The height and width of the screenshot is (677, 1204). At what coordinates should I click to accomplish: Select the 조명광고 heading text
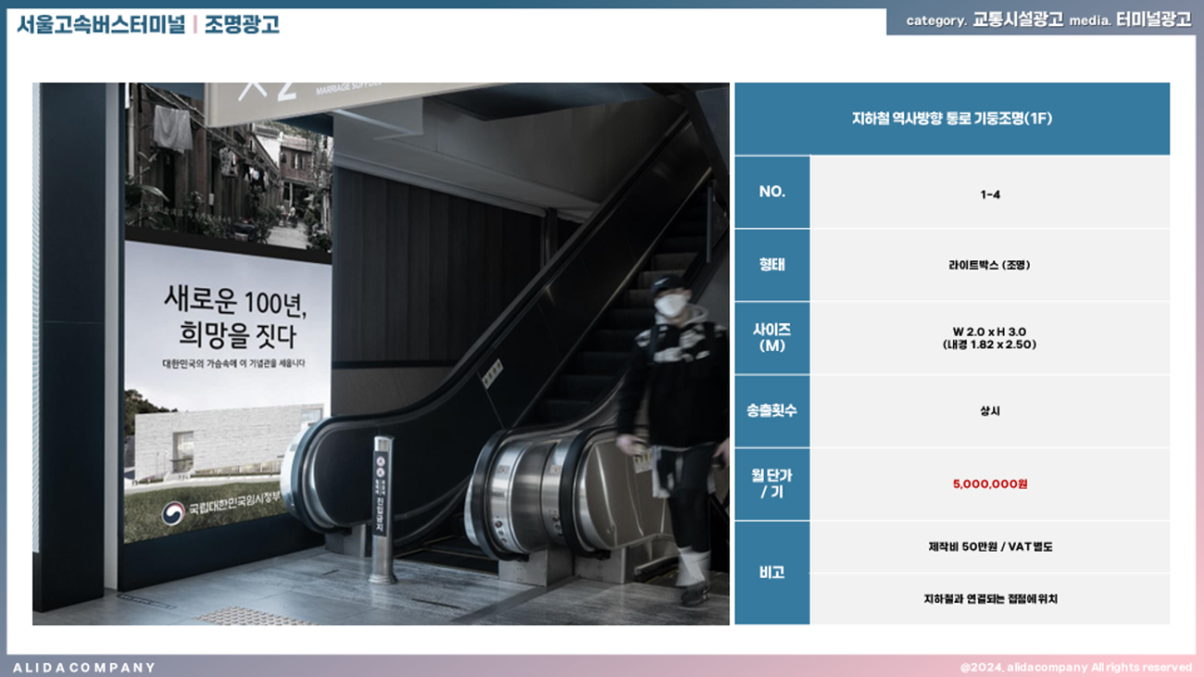point(242,24)
